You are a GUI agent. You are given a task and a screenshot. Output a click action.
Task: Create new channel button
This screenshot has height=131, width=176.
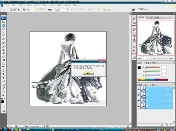point(166,125)
